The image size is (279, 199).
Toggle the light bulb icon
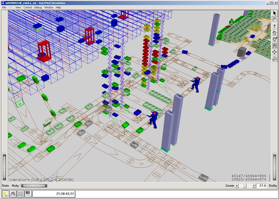(x=5, y=194)
